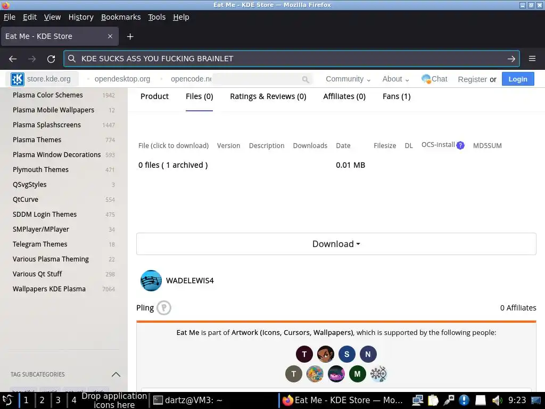
Task: Click the Pling icon button
Action: [164, 308]
